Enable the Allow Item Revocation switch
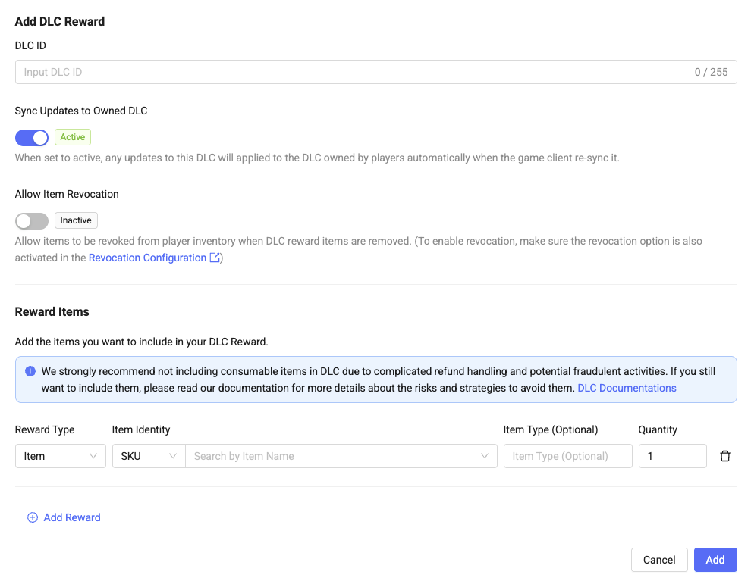 [32, 221]
